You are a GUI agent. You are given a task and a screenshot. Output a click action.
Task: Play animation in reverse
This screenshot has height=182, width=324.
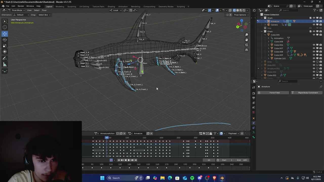[x=126, y=160]
